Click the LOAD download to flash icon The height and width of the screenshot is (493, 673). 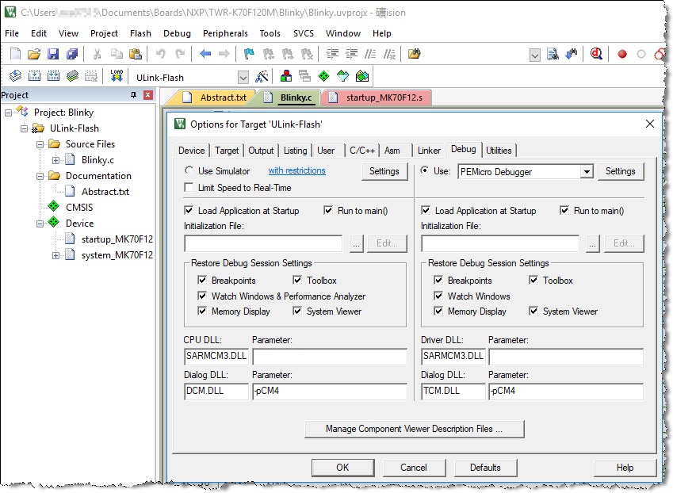[x=117, y=76]
